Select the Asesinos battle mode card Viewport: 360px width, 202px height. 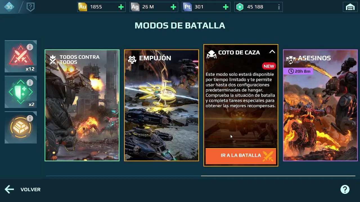320,105
